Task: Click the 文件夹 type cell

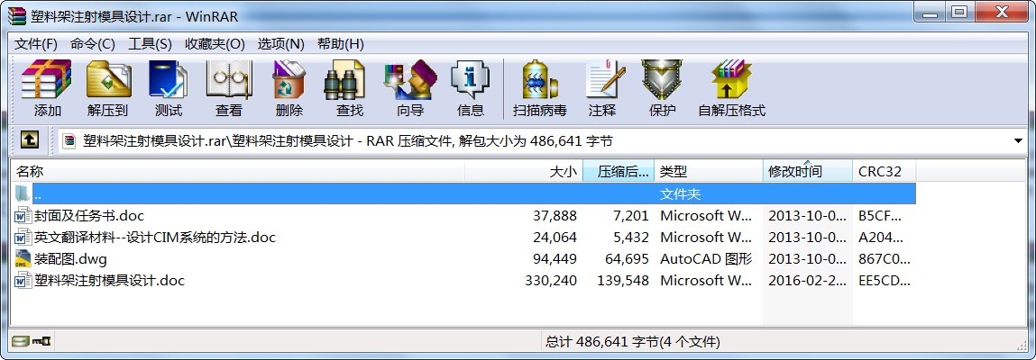Action: click(680, 193)
